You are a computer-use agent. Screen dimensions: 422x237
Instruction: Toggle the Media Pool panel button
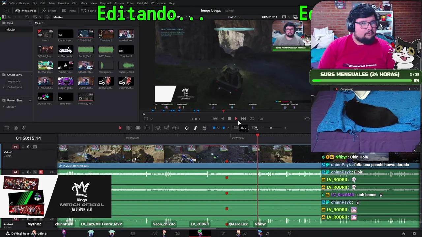coord(25,11)
